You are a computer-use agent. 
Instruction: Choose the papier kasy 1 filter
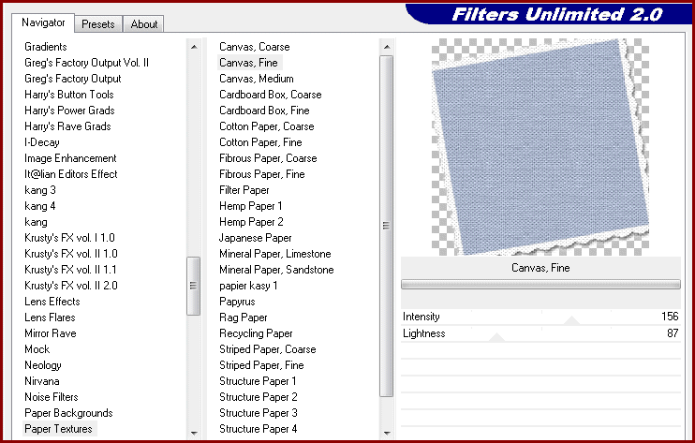click(248, 287)
